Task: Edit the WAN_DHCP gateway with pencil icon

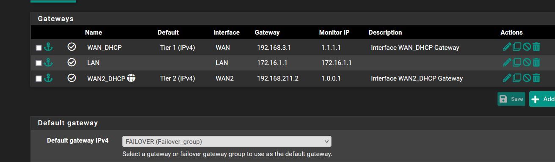Action: [x=507, y=47]
